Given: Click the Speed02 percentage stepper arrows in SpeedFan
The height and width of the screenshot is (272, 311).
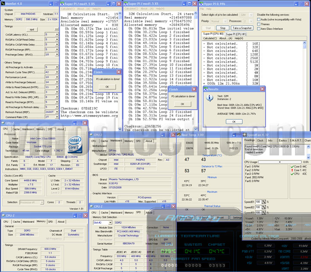Looking at the screenshot, I should [x=263, y=207].
